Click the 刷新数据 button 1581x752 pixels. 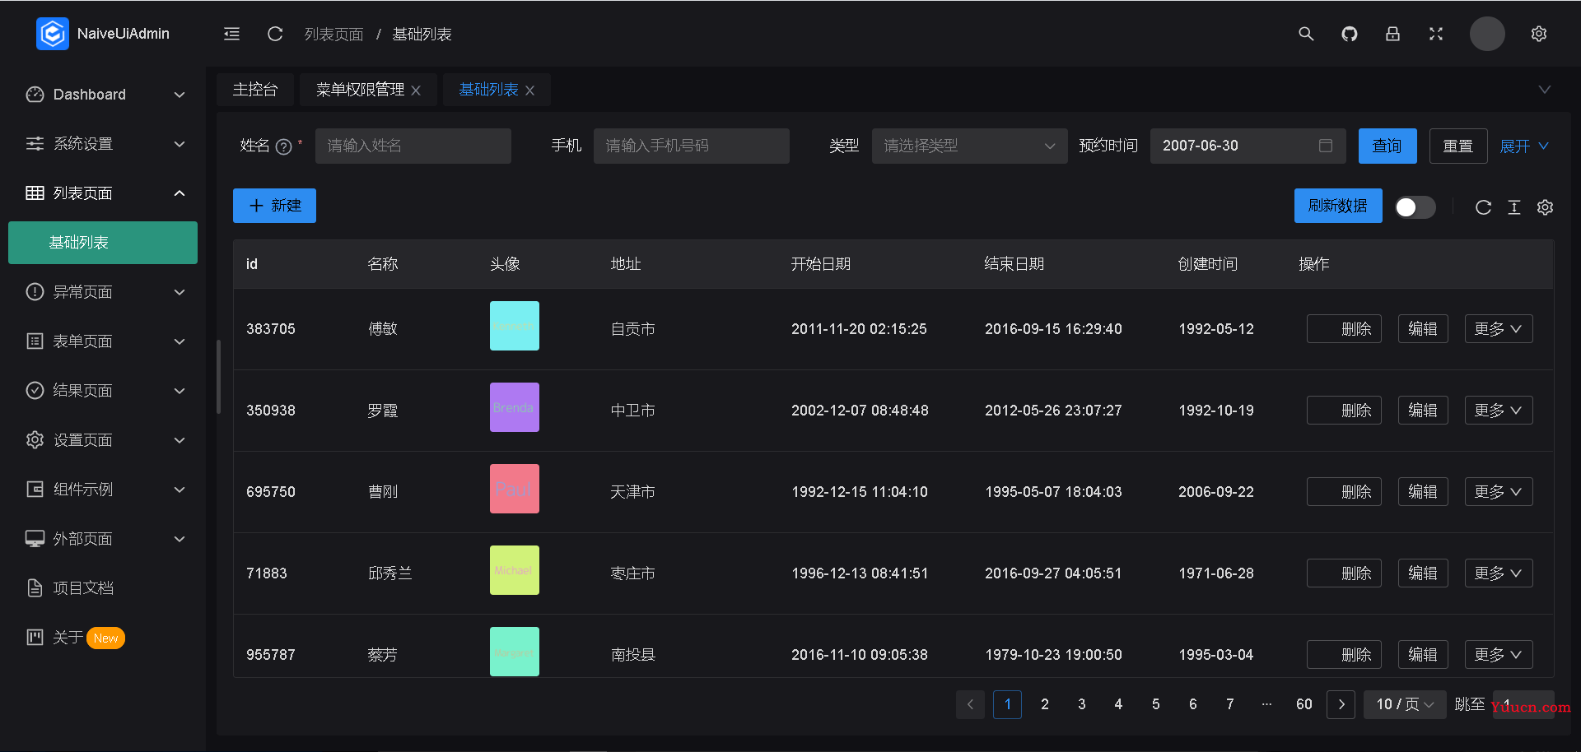(1338, 206)
